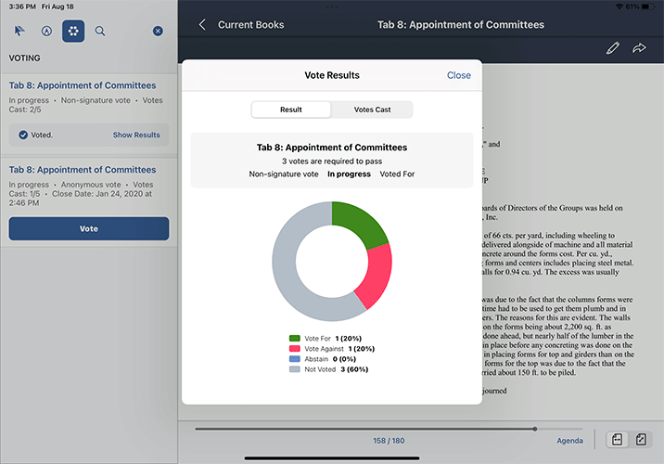Tap the share arrow icon
Viewport: 664px width, 464px height.
point(639,48)
